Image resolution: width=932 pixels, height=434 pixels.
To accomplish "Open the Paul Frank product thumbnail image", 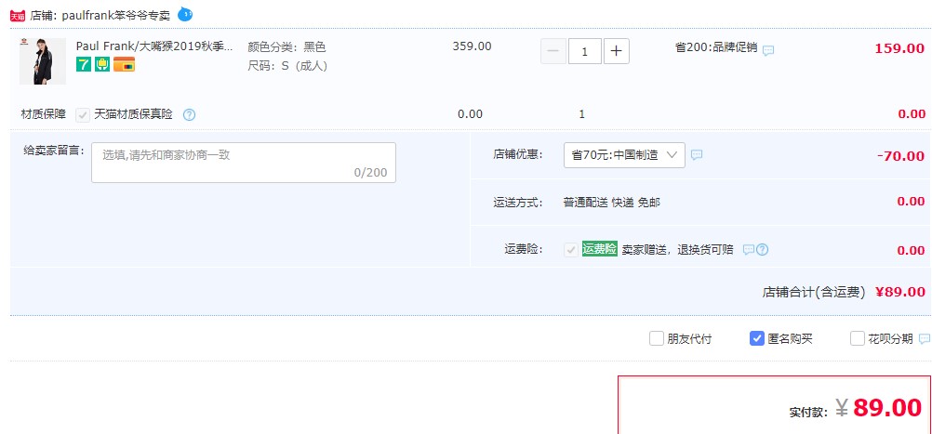I will tap(43, 61).
